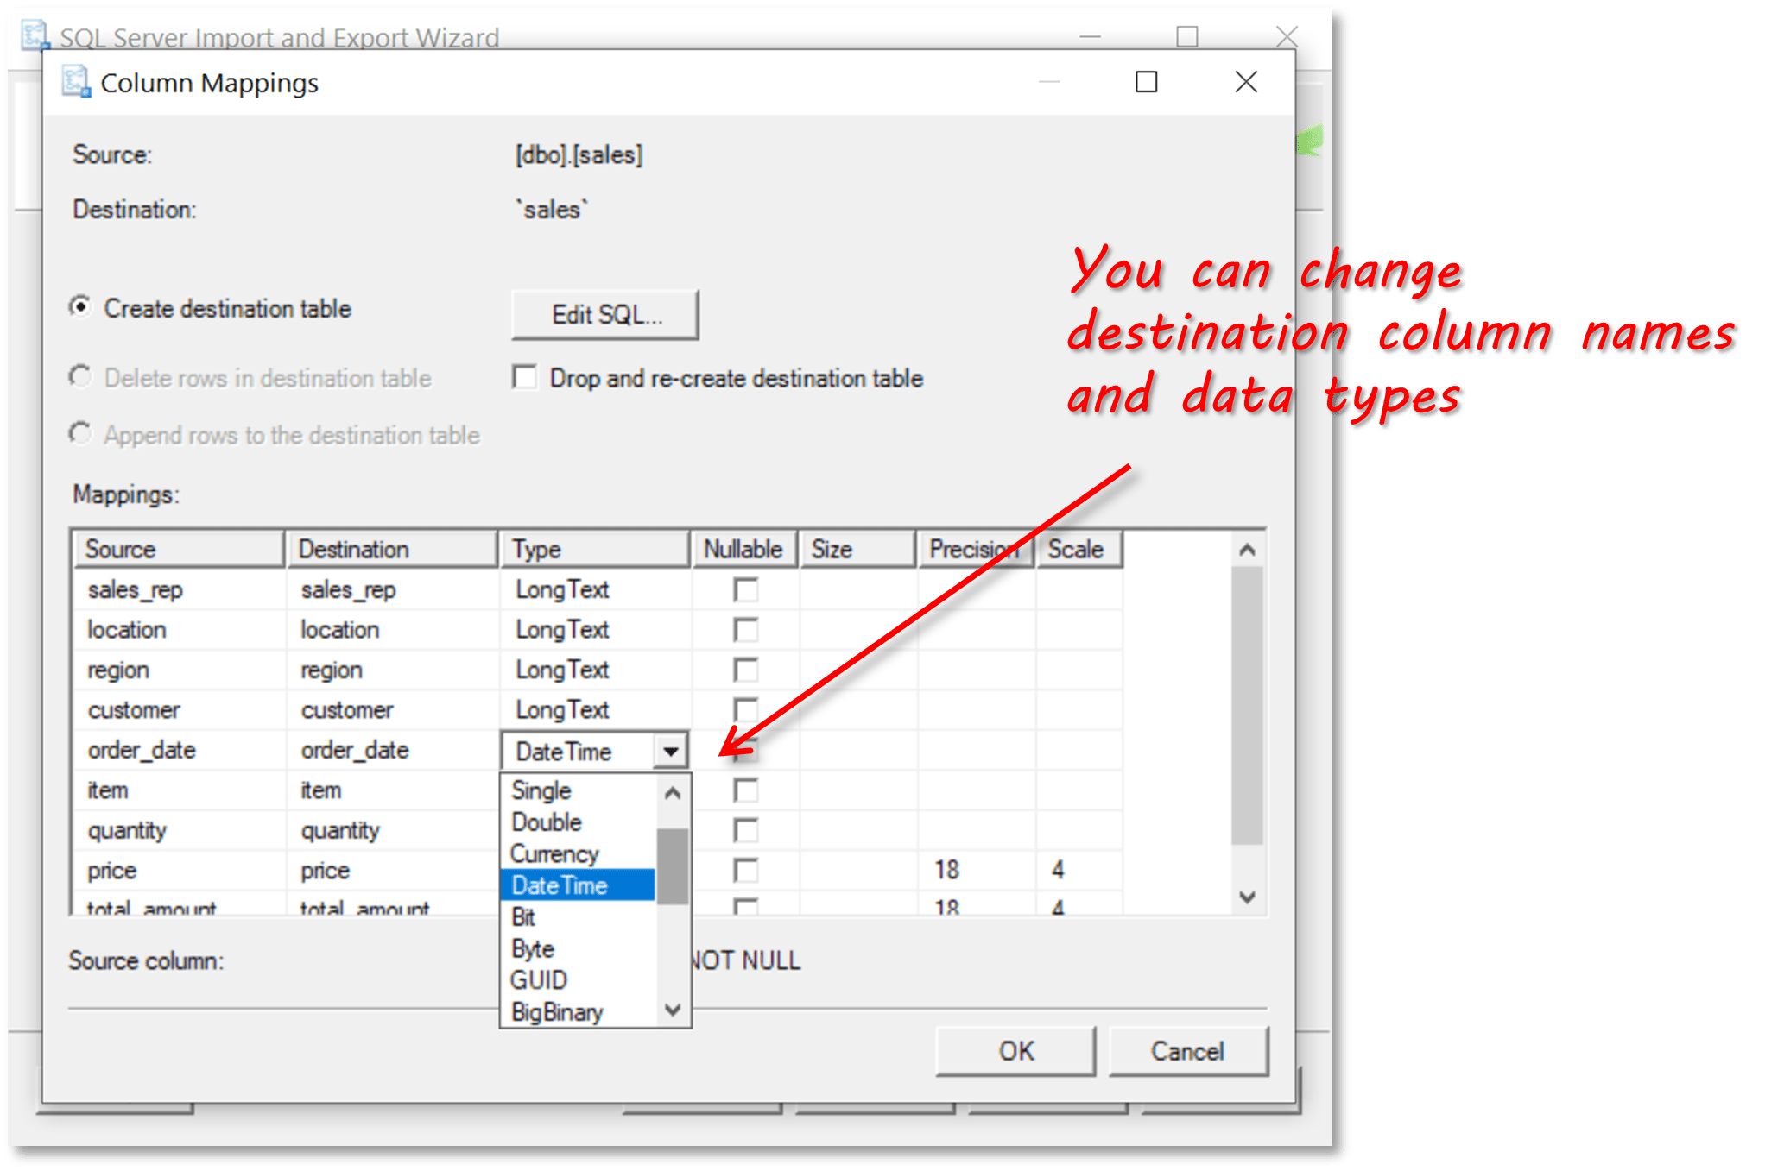The image size is (1765, 1171).
Task: Choose Currency in the type list
Action: 554,853
